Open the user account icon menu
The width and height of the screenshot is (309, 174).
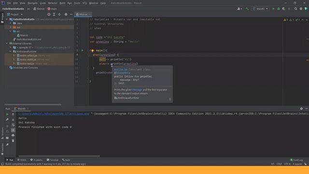239,9
